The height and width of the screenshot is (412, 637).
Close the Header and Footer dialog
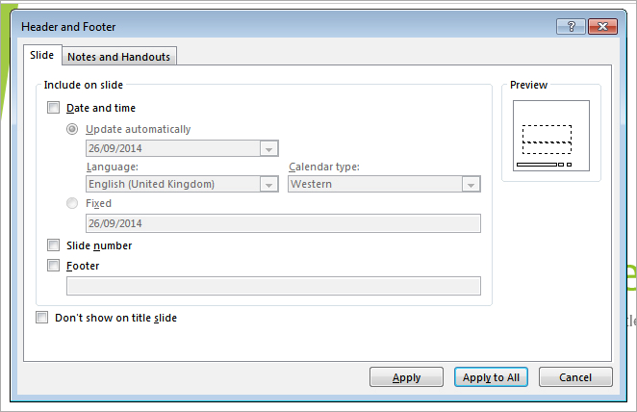pyautogui.click(x=603, y=27)
